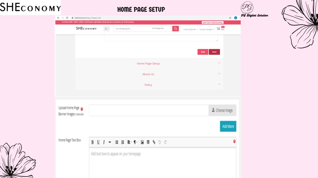Viewport: 318px width, 178px height.
Task: Open the hamburger menu dropdown
Action: click(x=107, y=29)
